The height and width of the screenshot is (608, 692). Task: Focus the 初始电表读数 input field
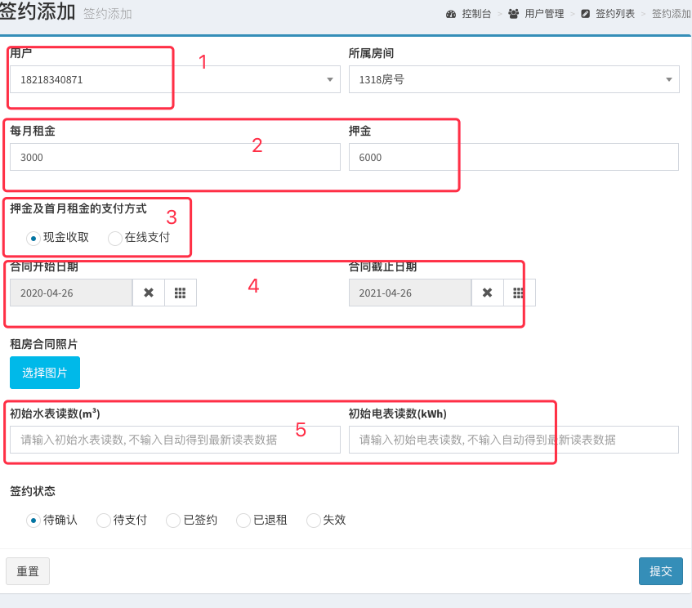coord(514,440)
